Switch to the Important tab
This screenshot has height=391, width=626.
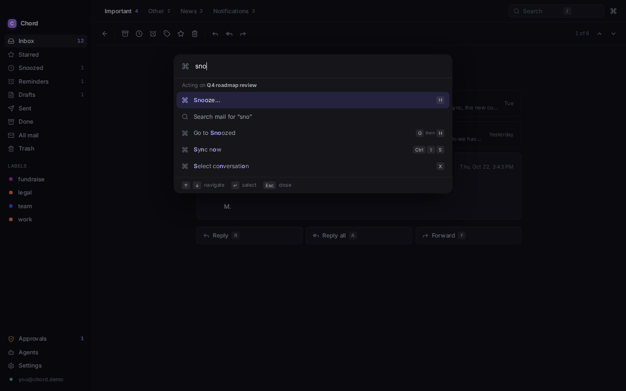pyautogui.click(x=121, y=11)
